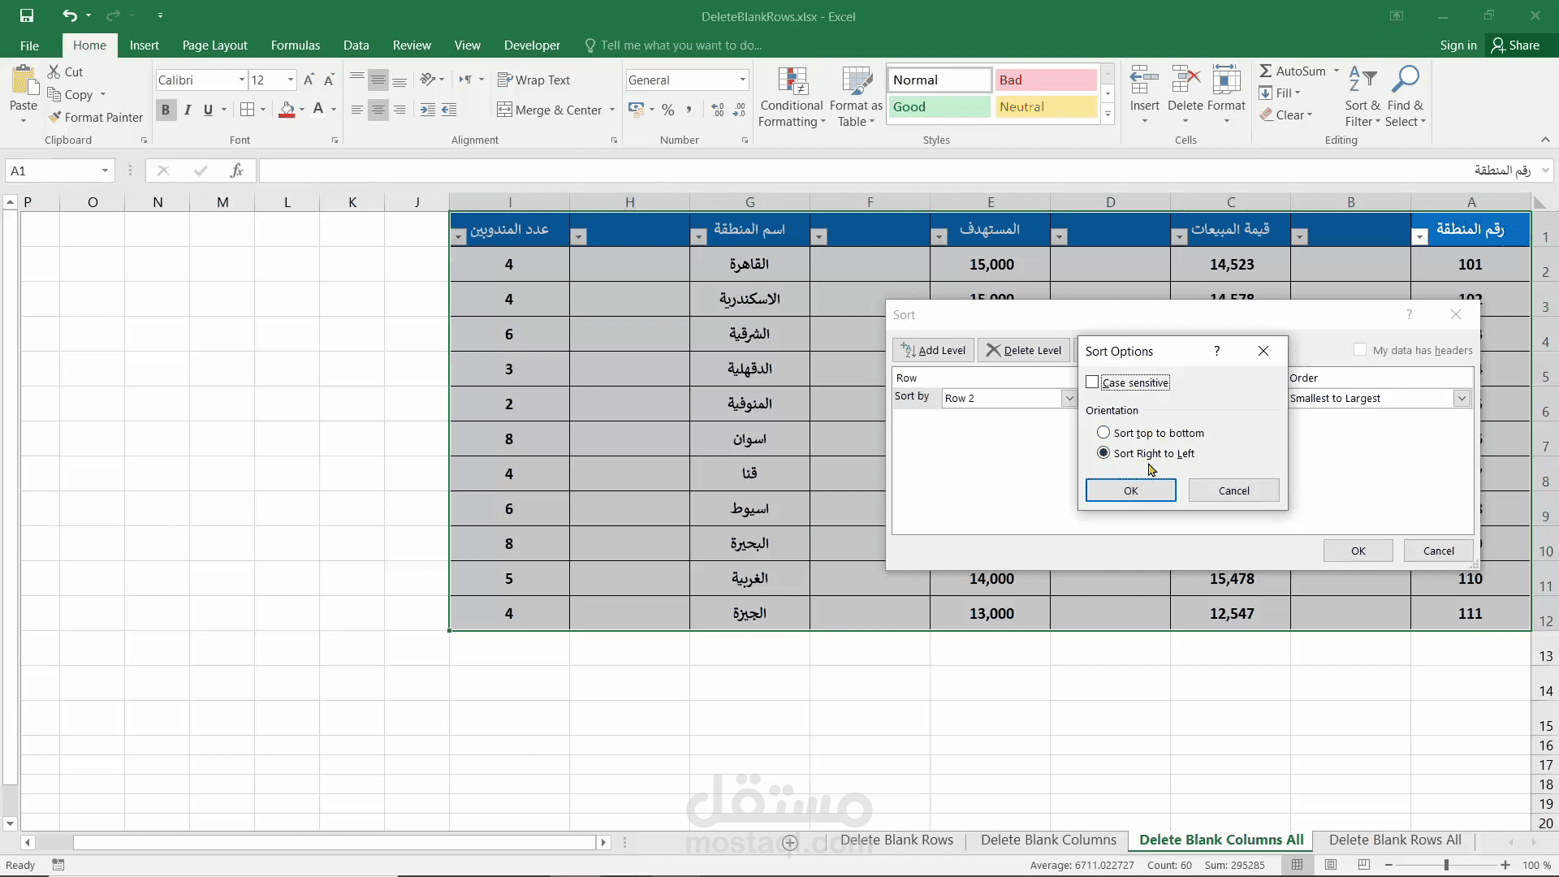Viewport: 1559px width, 877px height.
Task: Click the Page Layout view icon in status bar
Action: pyautogui.click(x=1331, y=865)
